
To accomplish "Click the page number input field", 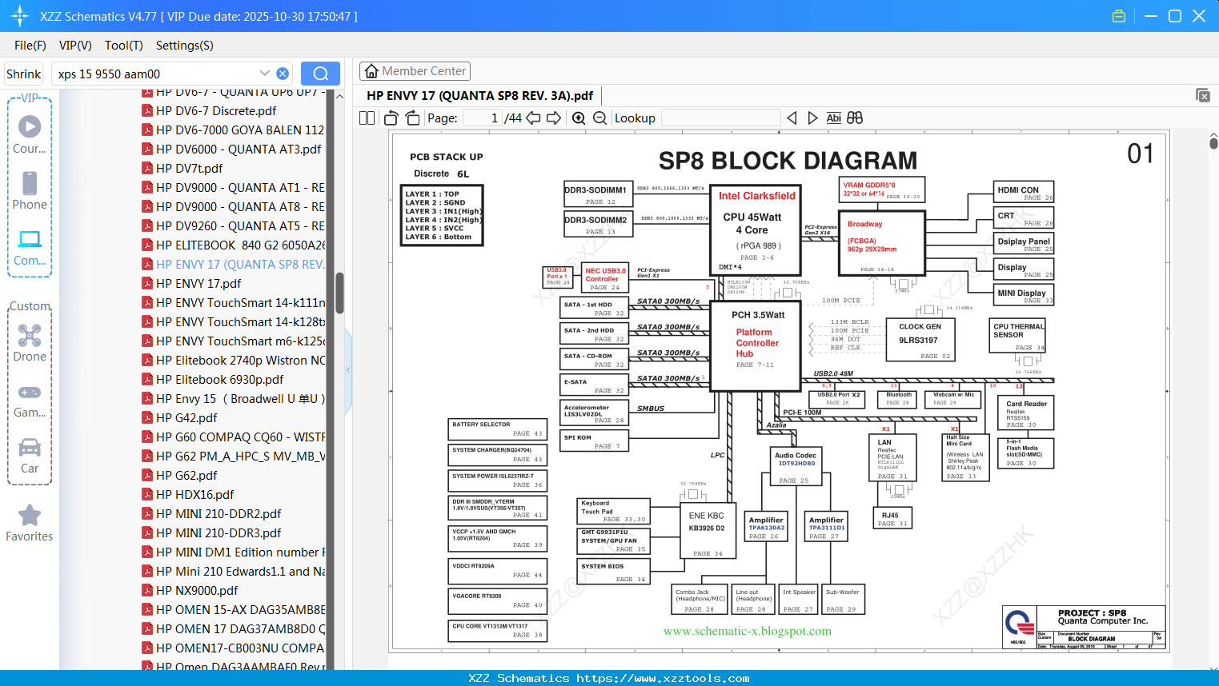I will [483, 118].
